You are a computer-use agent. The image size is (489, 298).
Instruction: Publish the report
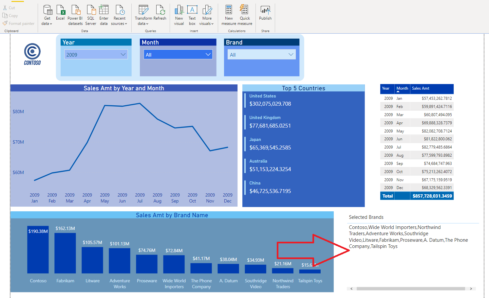pyautogui.click(x=265, y=13)
